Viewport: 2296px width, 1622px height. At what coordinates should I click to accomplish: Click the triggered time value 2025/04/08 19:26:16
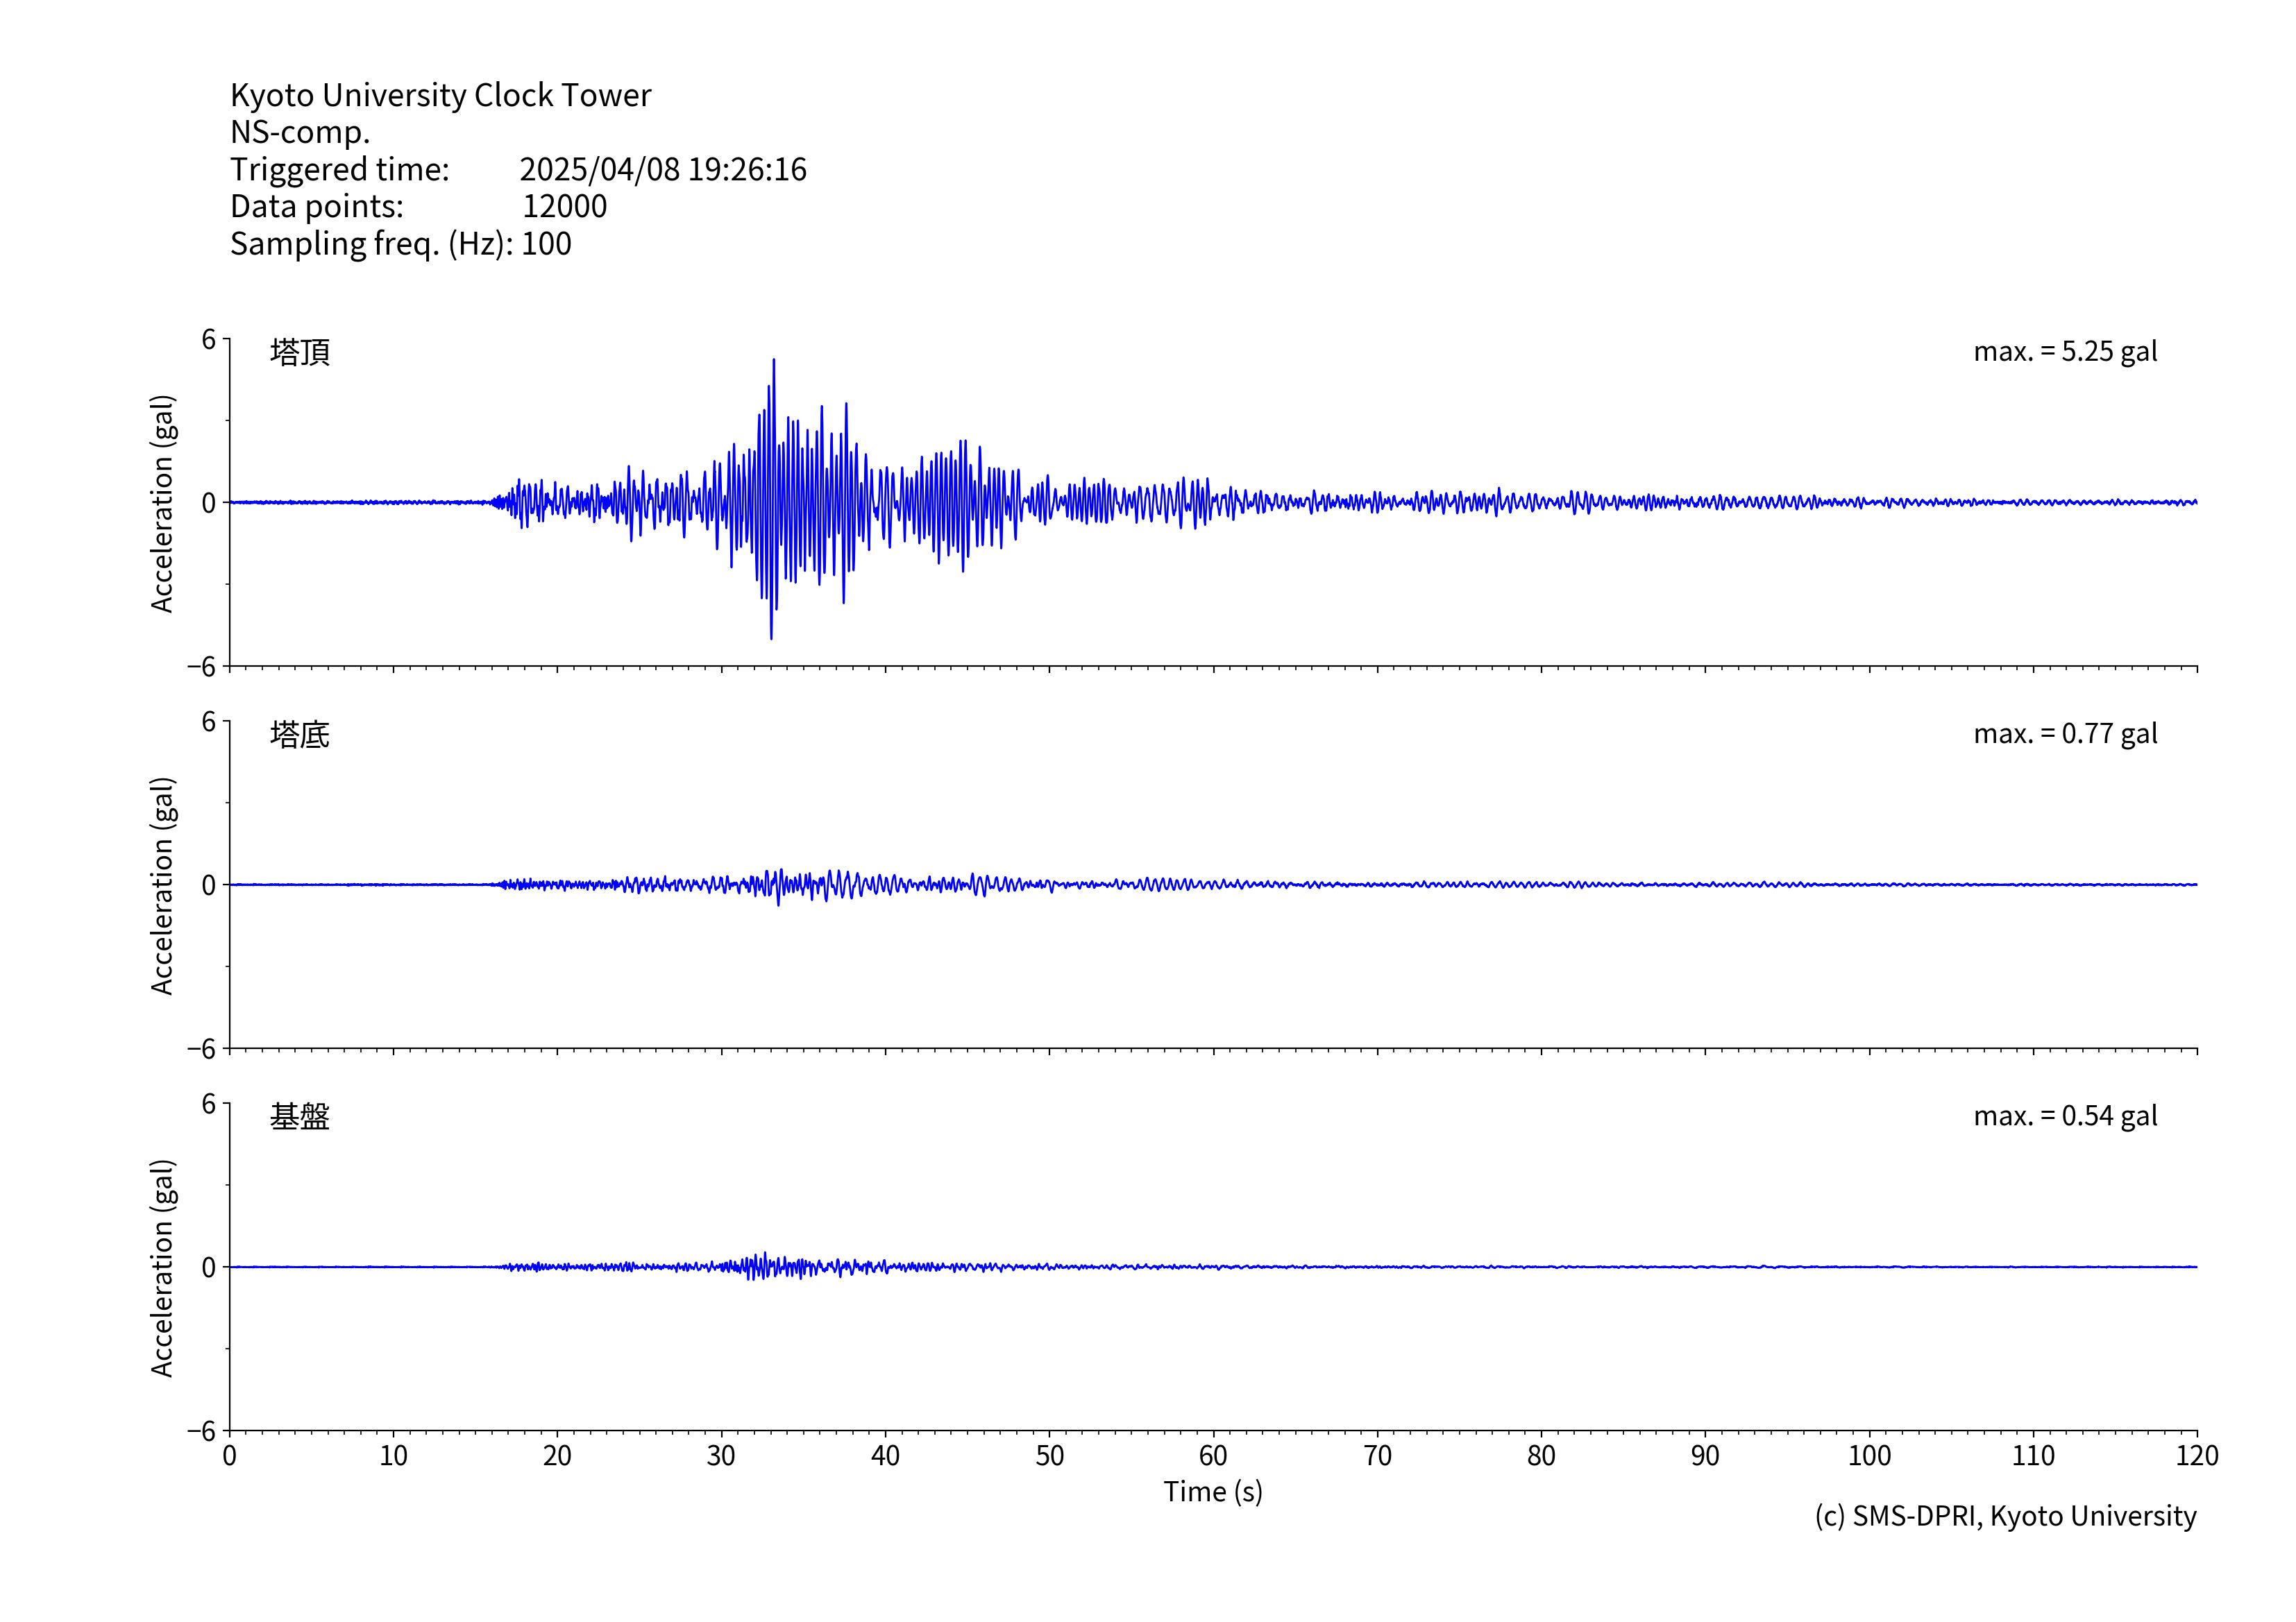point(662,169)
